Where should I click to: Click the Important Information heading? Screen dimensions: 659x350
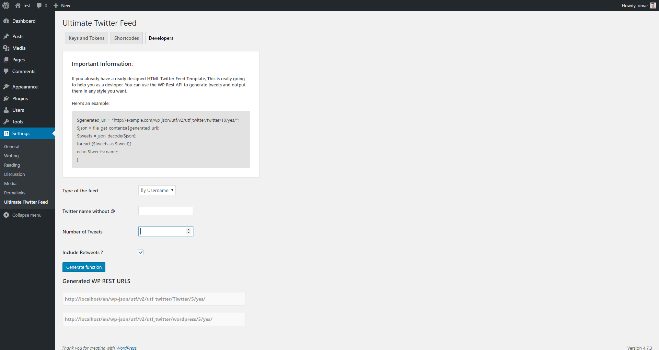102,64
